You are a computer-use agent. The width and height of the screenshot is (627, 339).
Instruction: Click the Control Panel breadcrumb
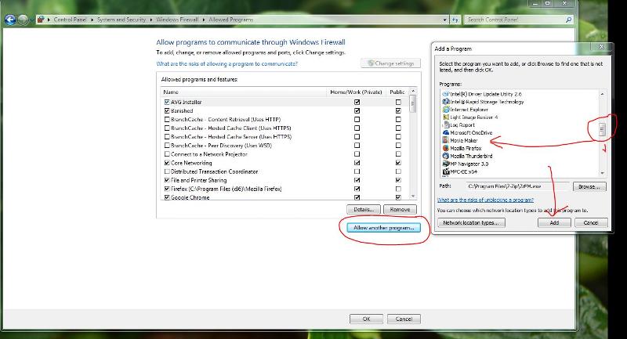coord(70,19)
